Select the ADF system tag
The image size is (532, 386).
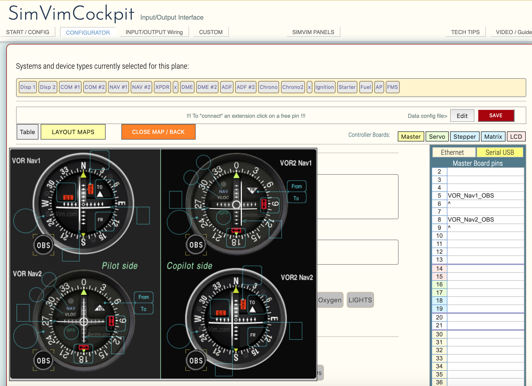(x=227, y=87)
